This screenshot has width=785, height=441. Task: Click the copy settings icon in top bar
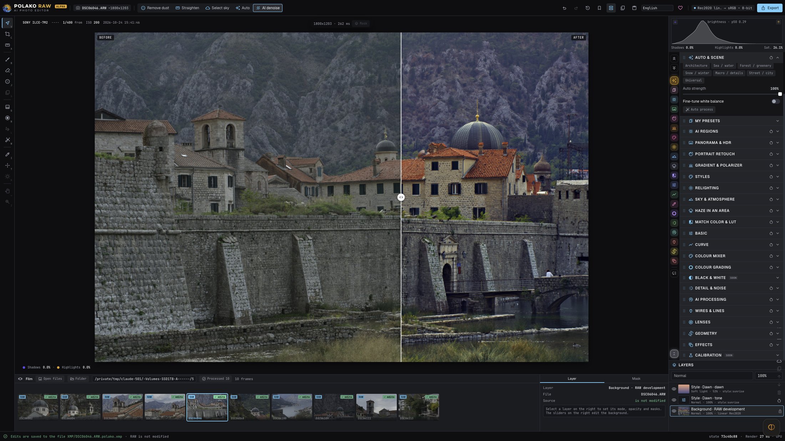(623, 8)
